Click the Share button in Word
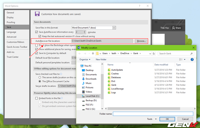 tap(177, 28)
